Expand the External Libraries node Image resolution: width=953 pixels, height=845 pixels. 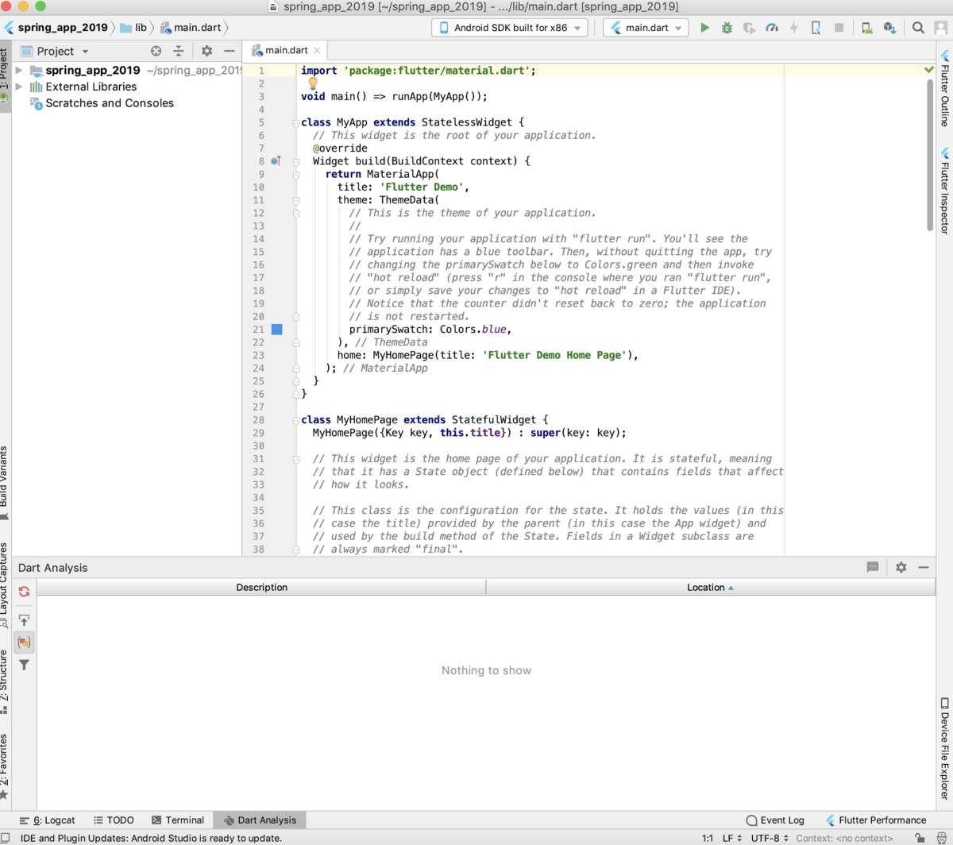[19, 87]
